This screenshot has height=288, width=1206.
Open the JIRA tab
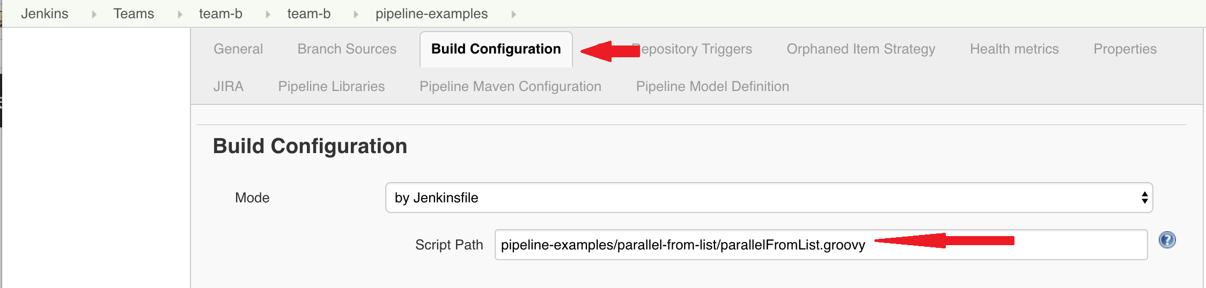click(228, 86)
